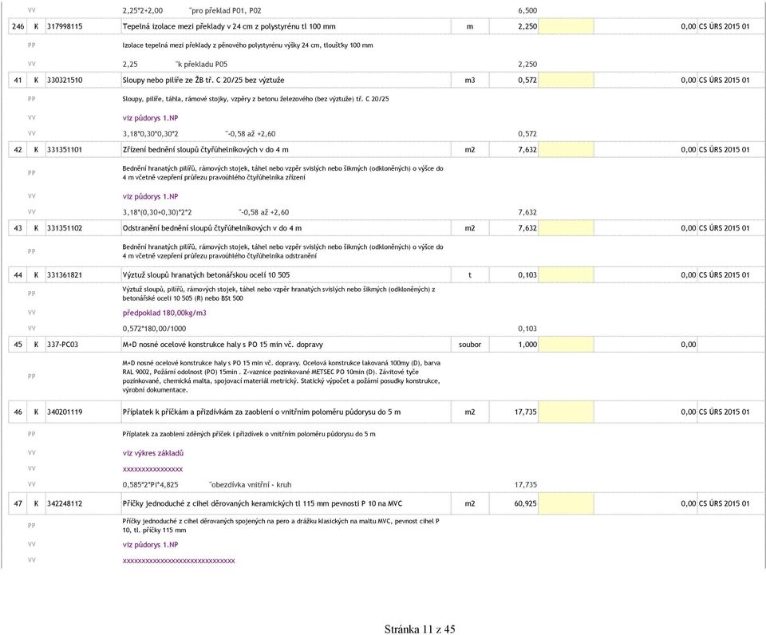Select 'M+D nosné ocelové konstrukce haly' description
The height and width of the screenshot is (635, 766).
[223, 345]
